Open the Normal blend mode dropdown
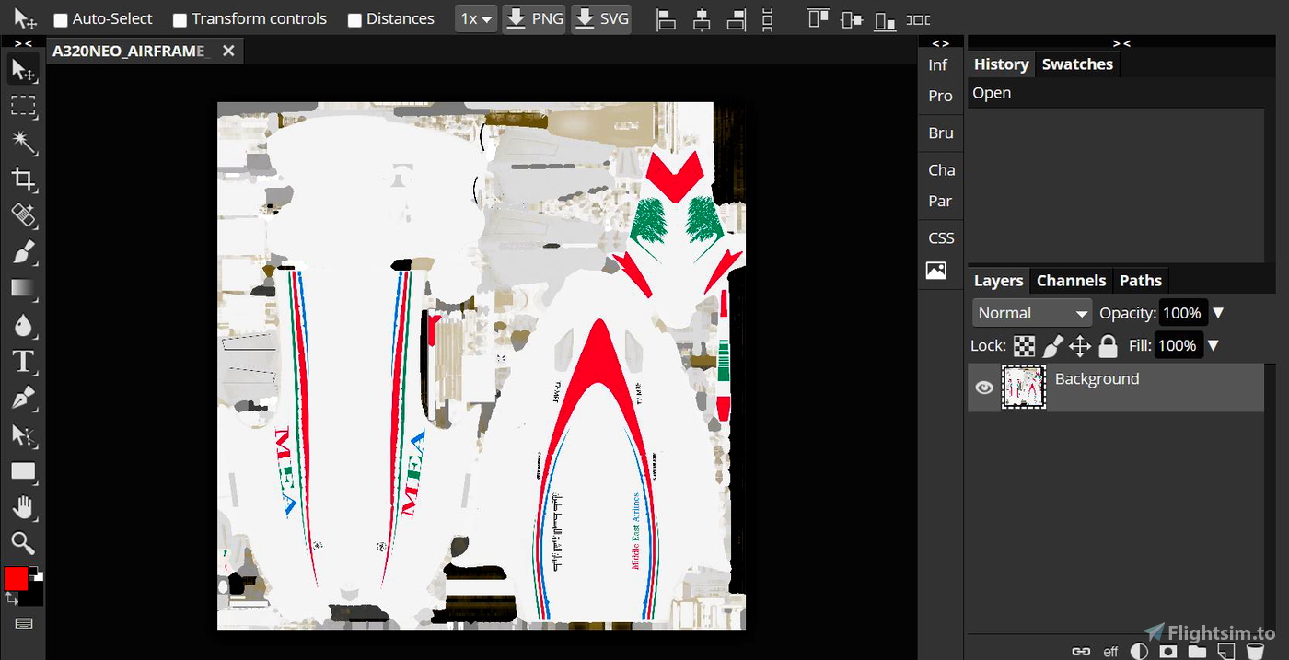Screen dimensions: 1289x660 pos(1031,313)
